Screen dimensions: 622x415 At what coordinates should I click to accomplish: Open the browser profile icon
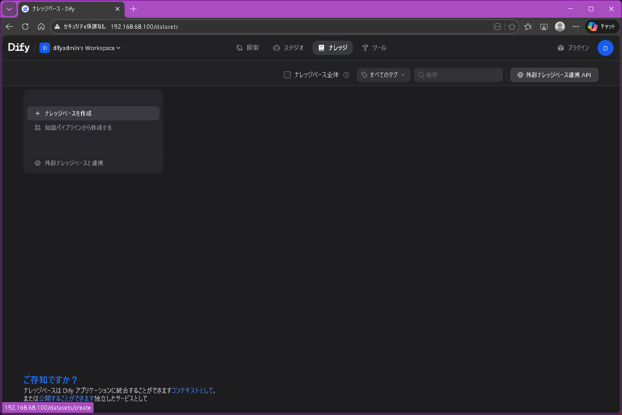tap(560, 27)
